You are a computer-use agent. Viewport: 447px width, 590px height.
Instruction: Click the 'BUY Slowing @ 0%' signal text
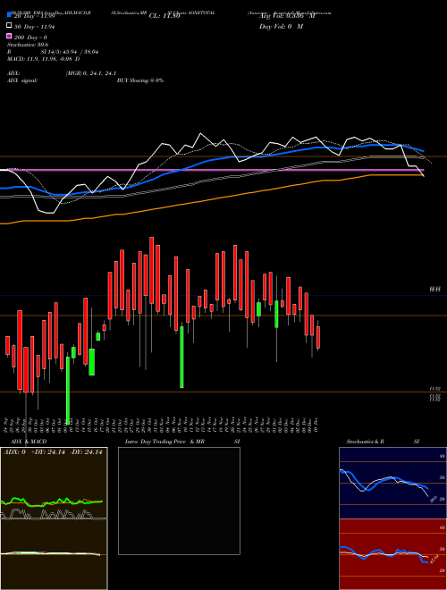140,80
